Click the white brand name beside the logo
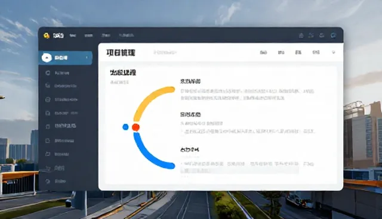Screen dimensions: 382x219 point(58,36)
